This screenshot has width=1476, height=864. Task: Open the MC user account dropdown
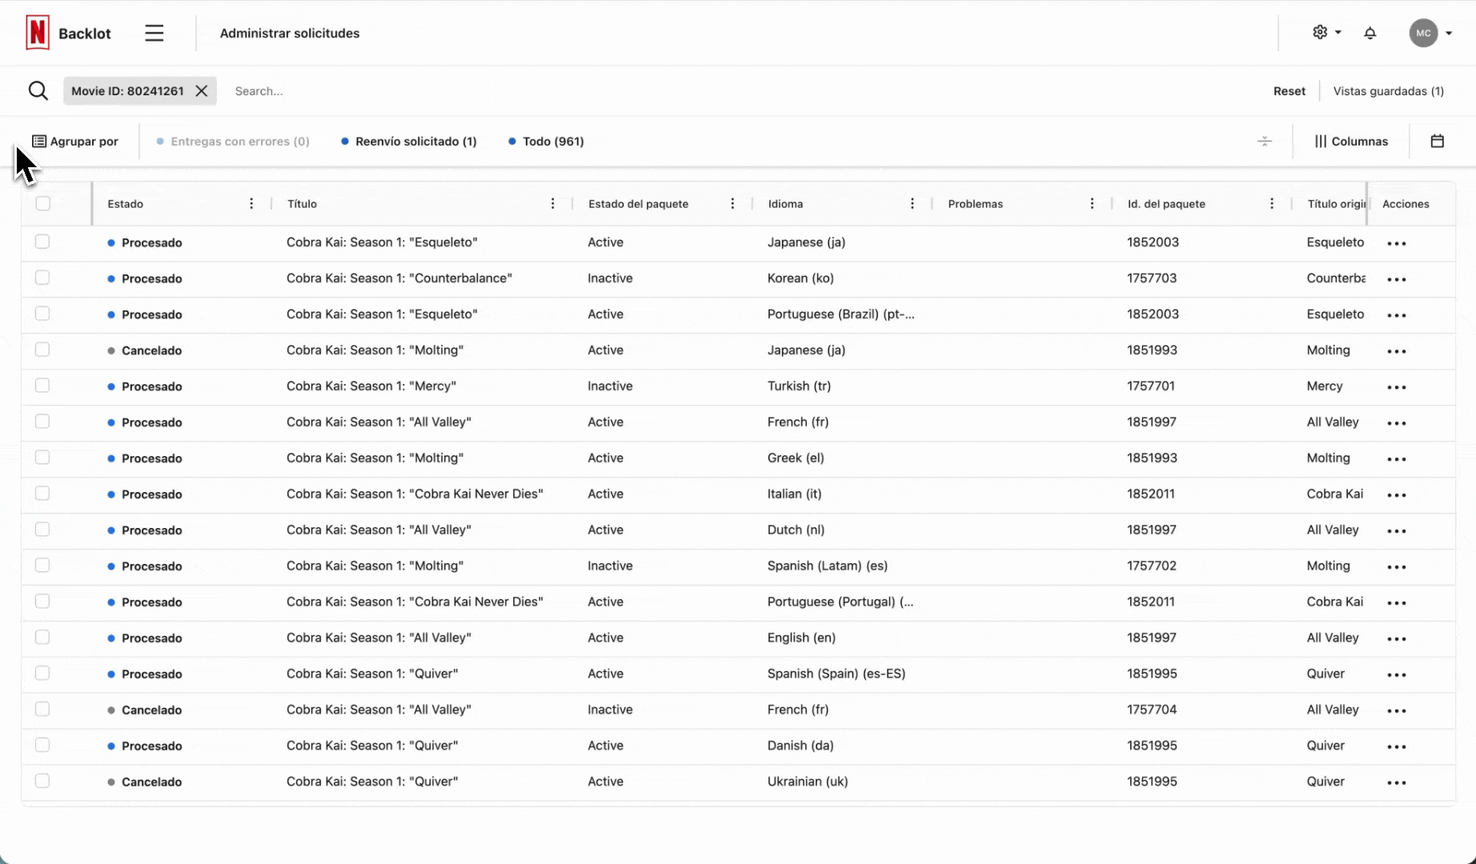pyautogui.click(x=1430, y=33)
